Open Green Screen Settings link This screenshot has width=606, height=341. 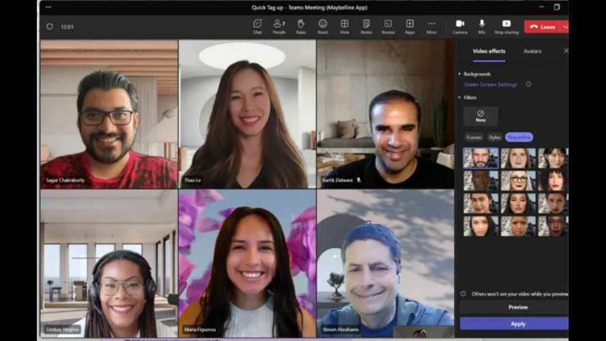(490, 85)
